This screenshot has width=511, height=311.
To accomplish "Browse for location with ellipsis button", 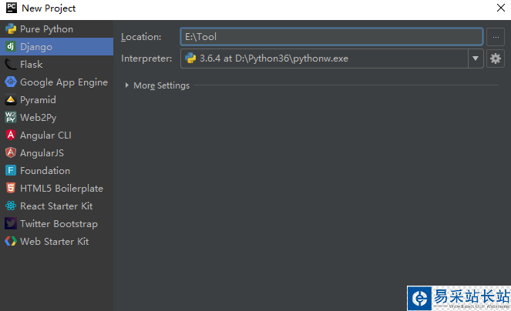I will click(496, 37).
